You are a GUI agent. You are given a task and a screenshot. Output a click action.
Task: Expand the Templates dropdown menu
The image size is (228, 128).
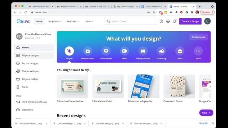(55, 21)
